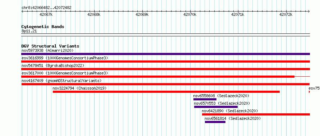Image resolution: width=320 pixels, height=136 pixels.
Task: Click the red nsv6421890 variant bar
Action: (256, 114)
